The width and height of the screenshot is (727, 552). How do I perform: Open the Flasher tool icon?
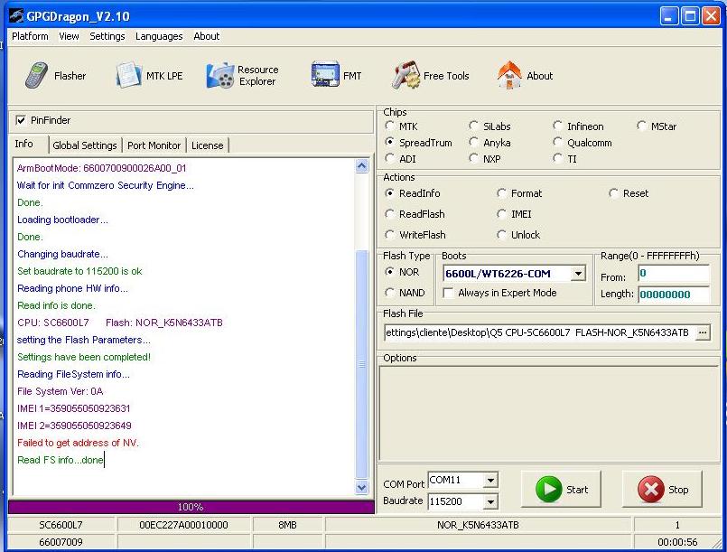pos(36,75)
